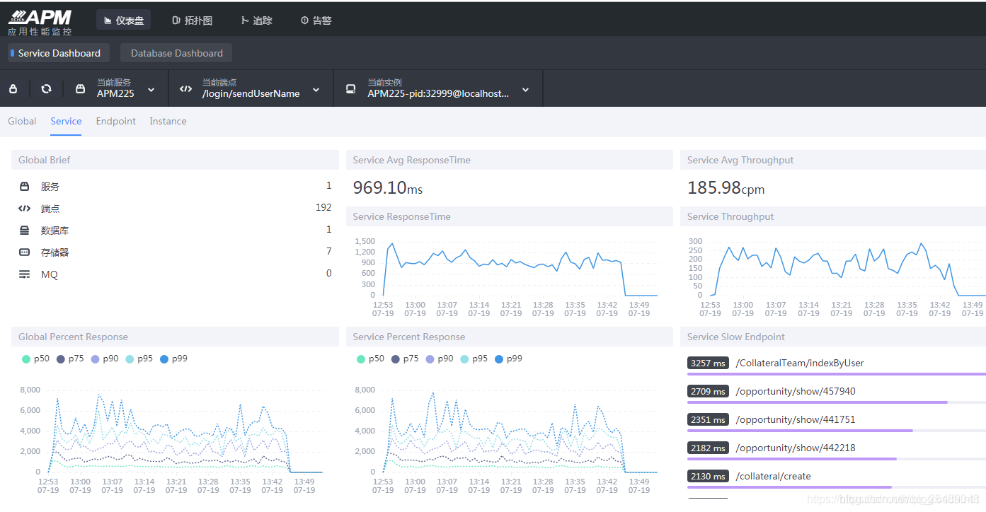
Task: Switch to the Global tab
Action: [22, 121]
